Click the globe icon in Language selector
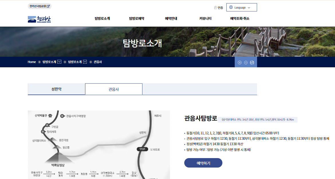Image resolution: width=335 pixels, height=179 pixels. click(231, 7)
